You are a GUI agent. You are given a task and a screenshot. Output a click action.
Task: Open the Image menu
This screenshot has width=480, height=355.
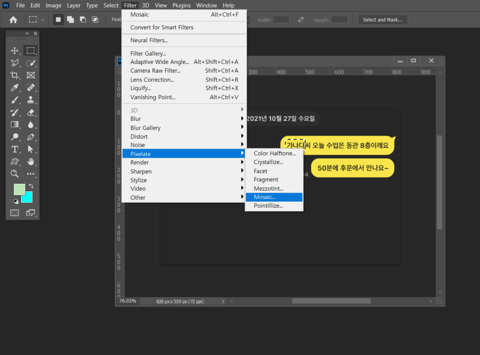(54, 5)
